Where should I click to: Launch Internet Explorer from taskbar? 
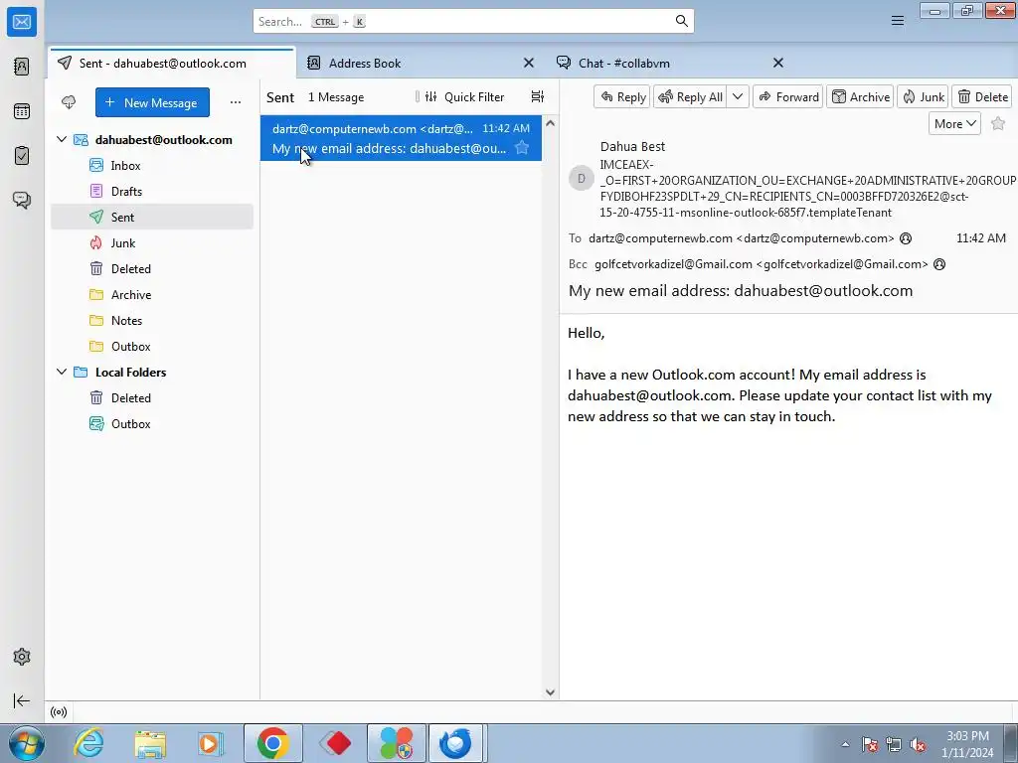88,743
